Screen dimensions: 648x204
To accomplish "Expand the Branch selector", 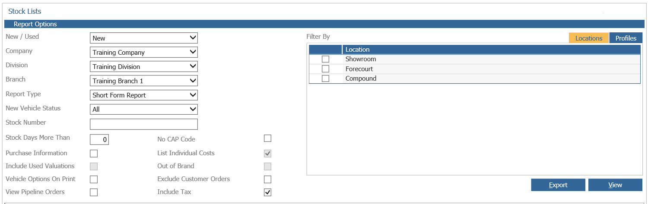I will pyautogui.click(x=144, y=81).
